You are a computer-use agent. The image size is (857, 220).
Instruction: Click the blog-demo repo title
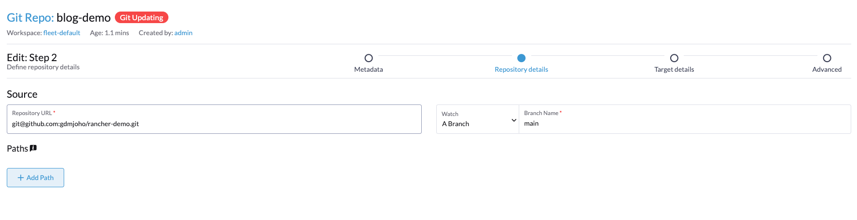coord(83,18)
